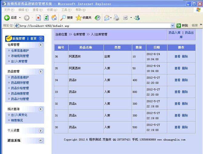Click the 退出系统 arrow button
The image size is (203, 154).
click(41, 140)
